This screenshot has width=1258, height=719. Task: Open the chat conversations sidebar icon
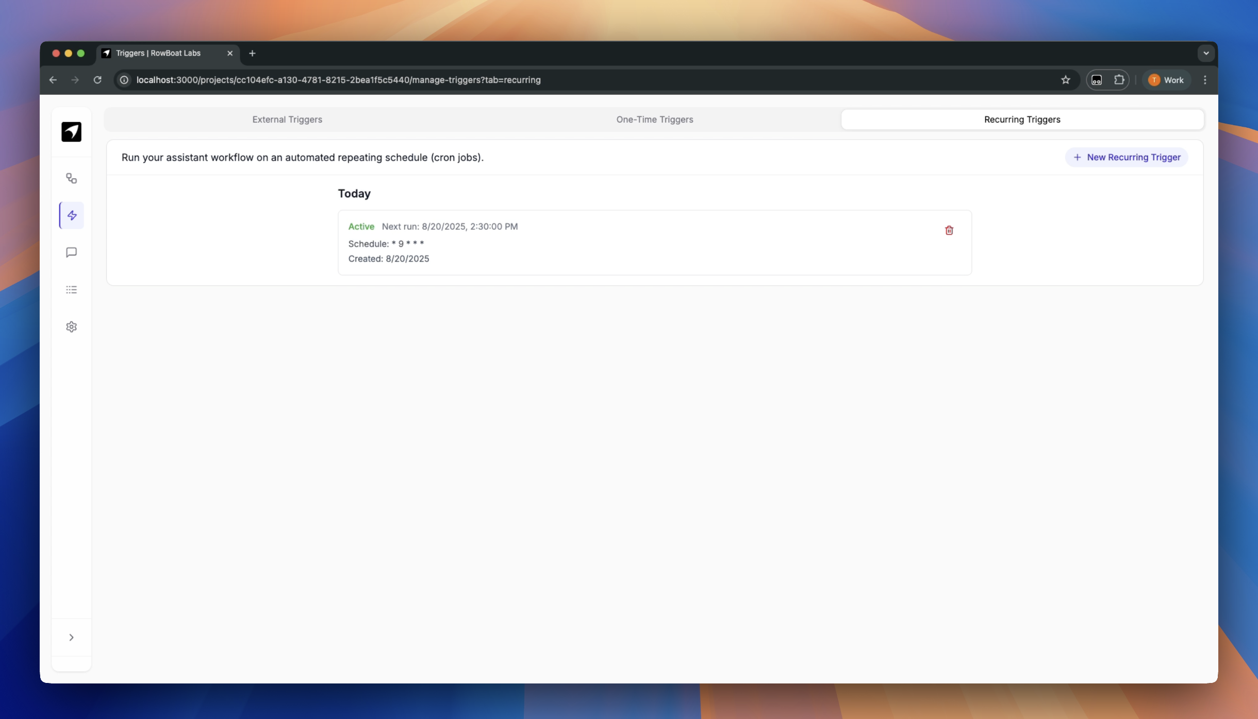coord(71,252)
